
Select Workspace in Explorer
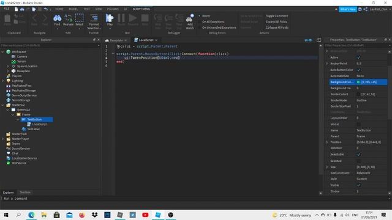(x=19, y=51)
